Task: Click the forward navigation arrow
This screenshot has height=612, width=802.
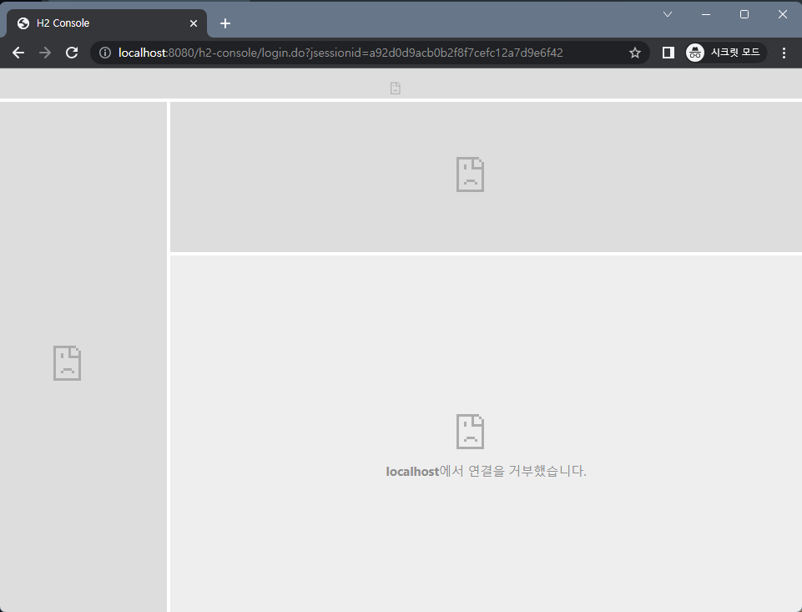Action: tap(45, 53)
